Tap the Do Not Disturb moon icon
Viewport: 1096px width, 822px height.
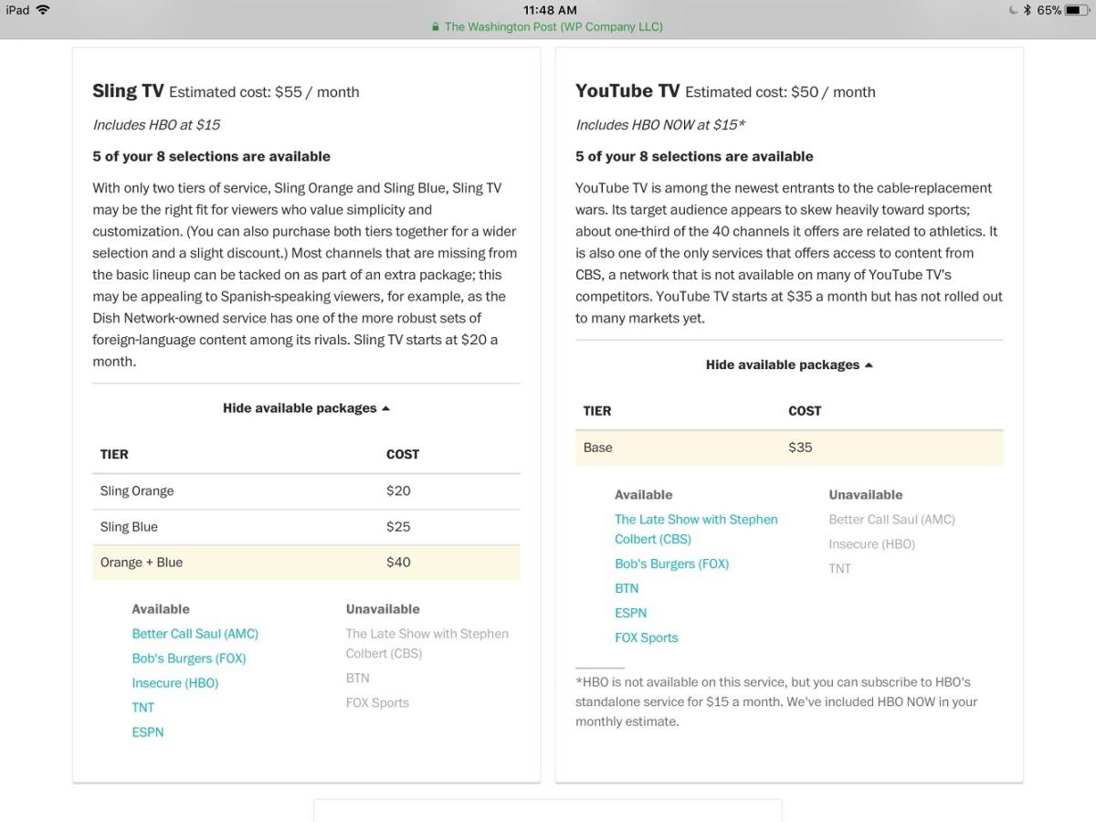[x=1013, y=10]
